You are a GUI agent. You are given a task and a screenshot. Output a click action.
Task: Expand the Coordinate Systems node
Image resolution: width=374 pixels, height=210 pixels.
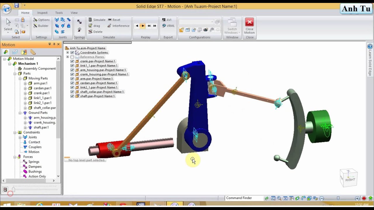(67, 52)
